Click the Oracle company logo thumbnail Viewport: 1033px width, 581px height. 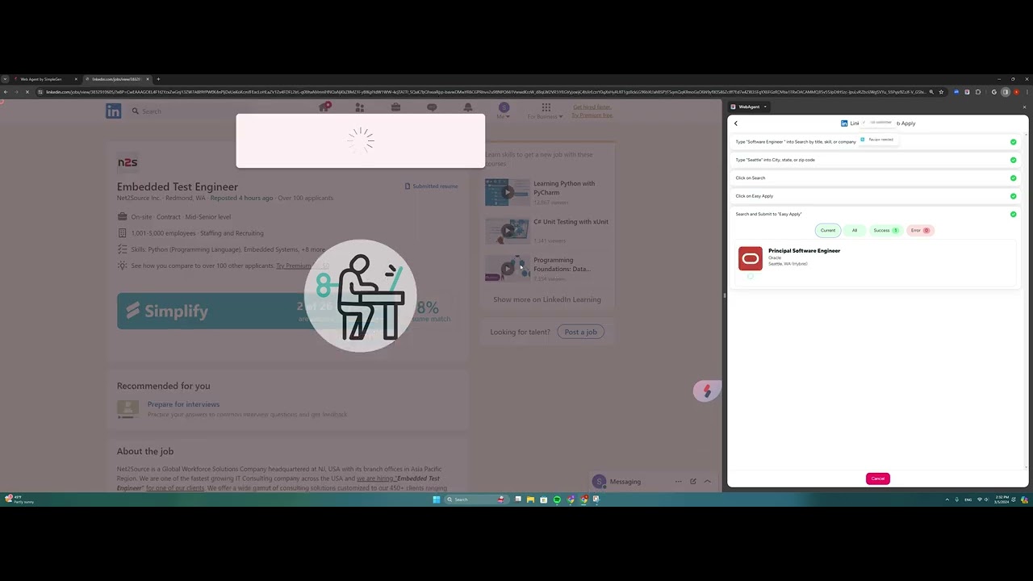coord(751,258)
